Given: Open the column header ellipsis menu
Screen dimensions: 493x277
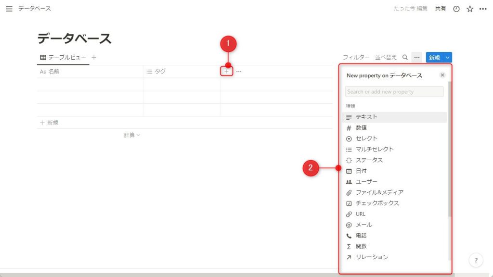Looking at the screenshot, I should click(x=239, y=72).
